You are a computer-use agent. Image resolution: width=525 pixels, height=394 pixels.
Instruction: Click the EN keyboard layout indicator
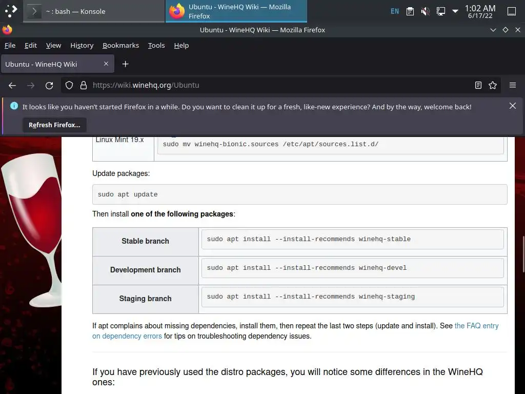click(395, 11)
